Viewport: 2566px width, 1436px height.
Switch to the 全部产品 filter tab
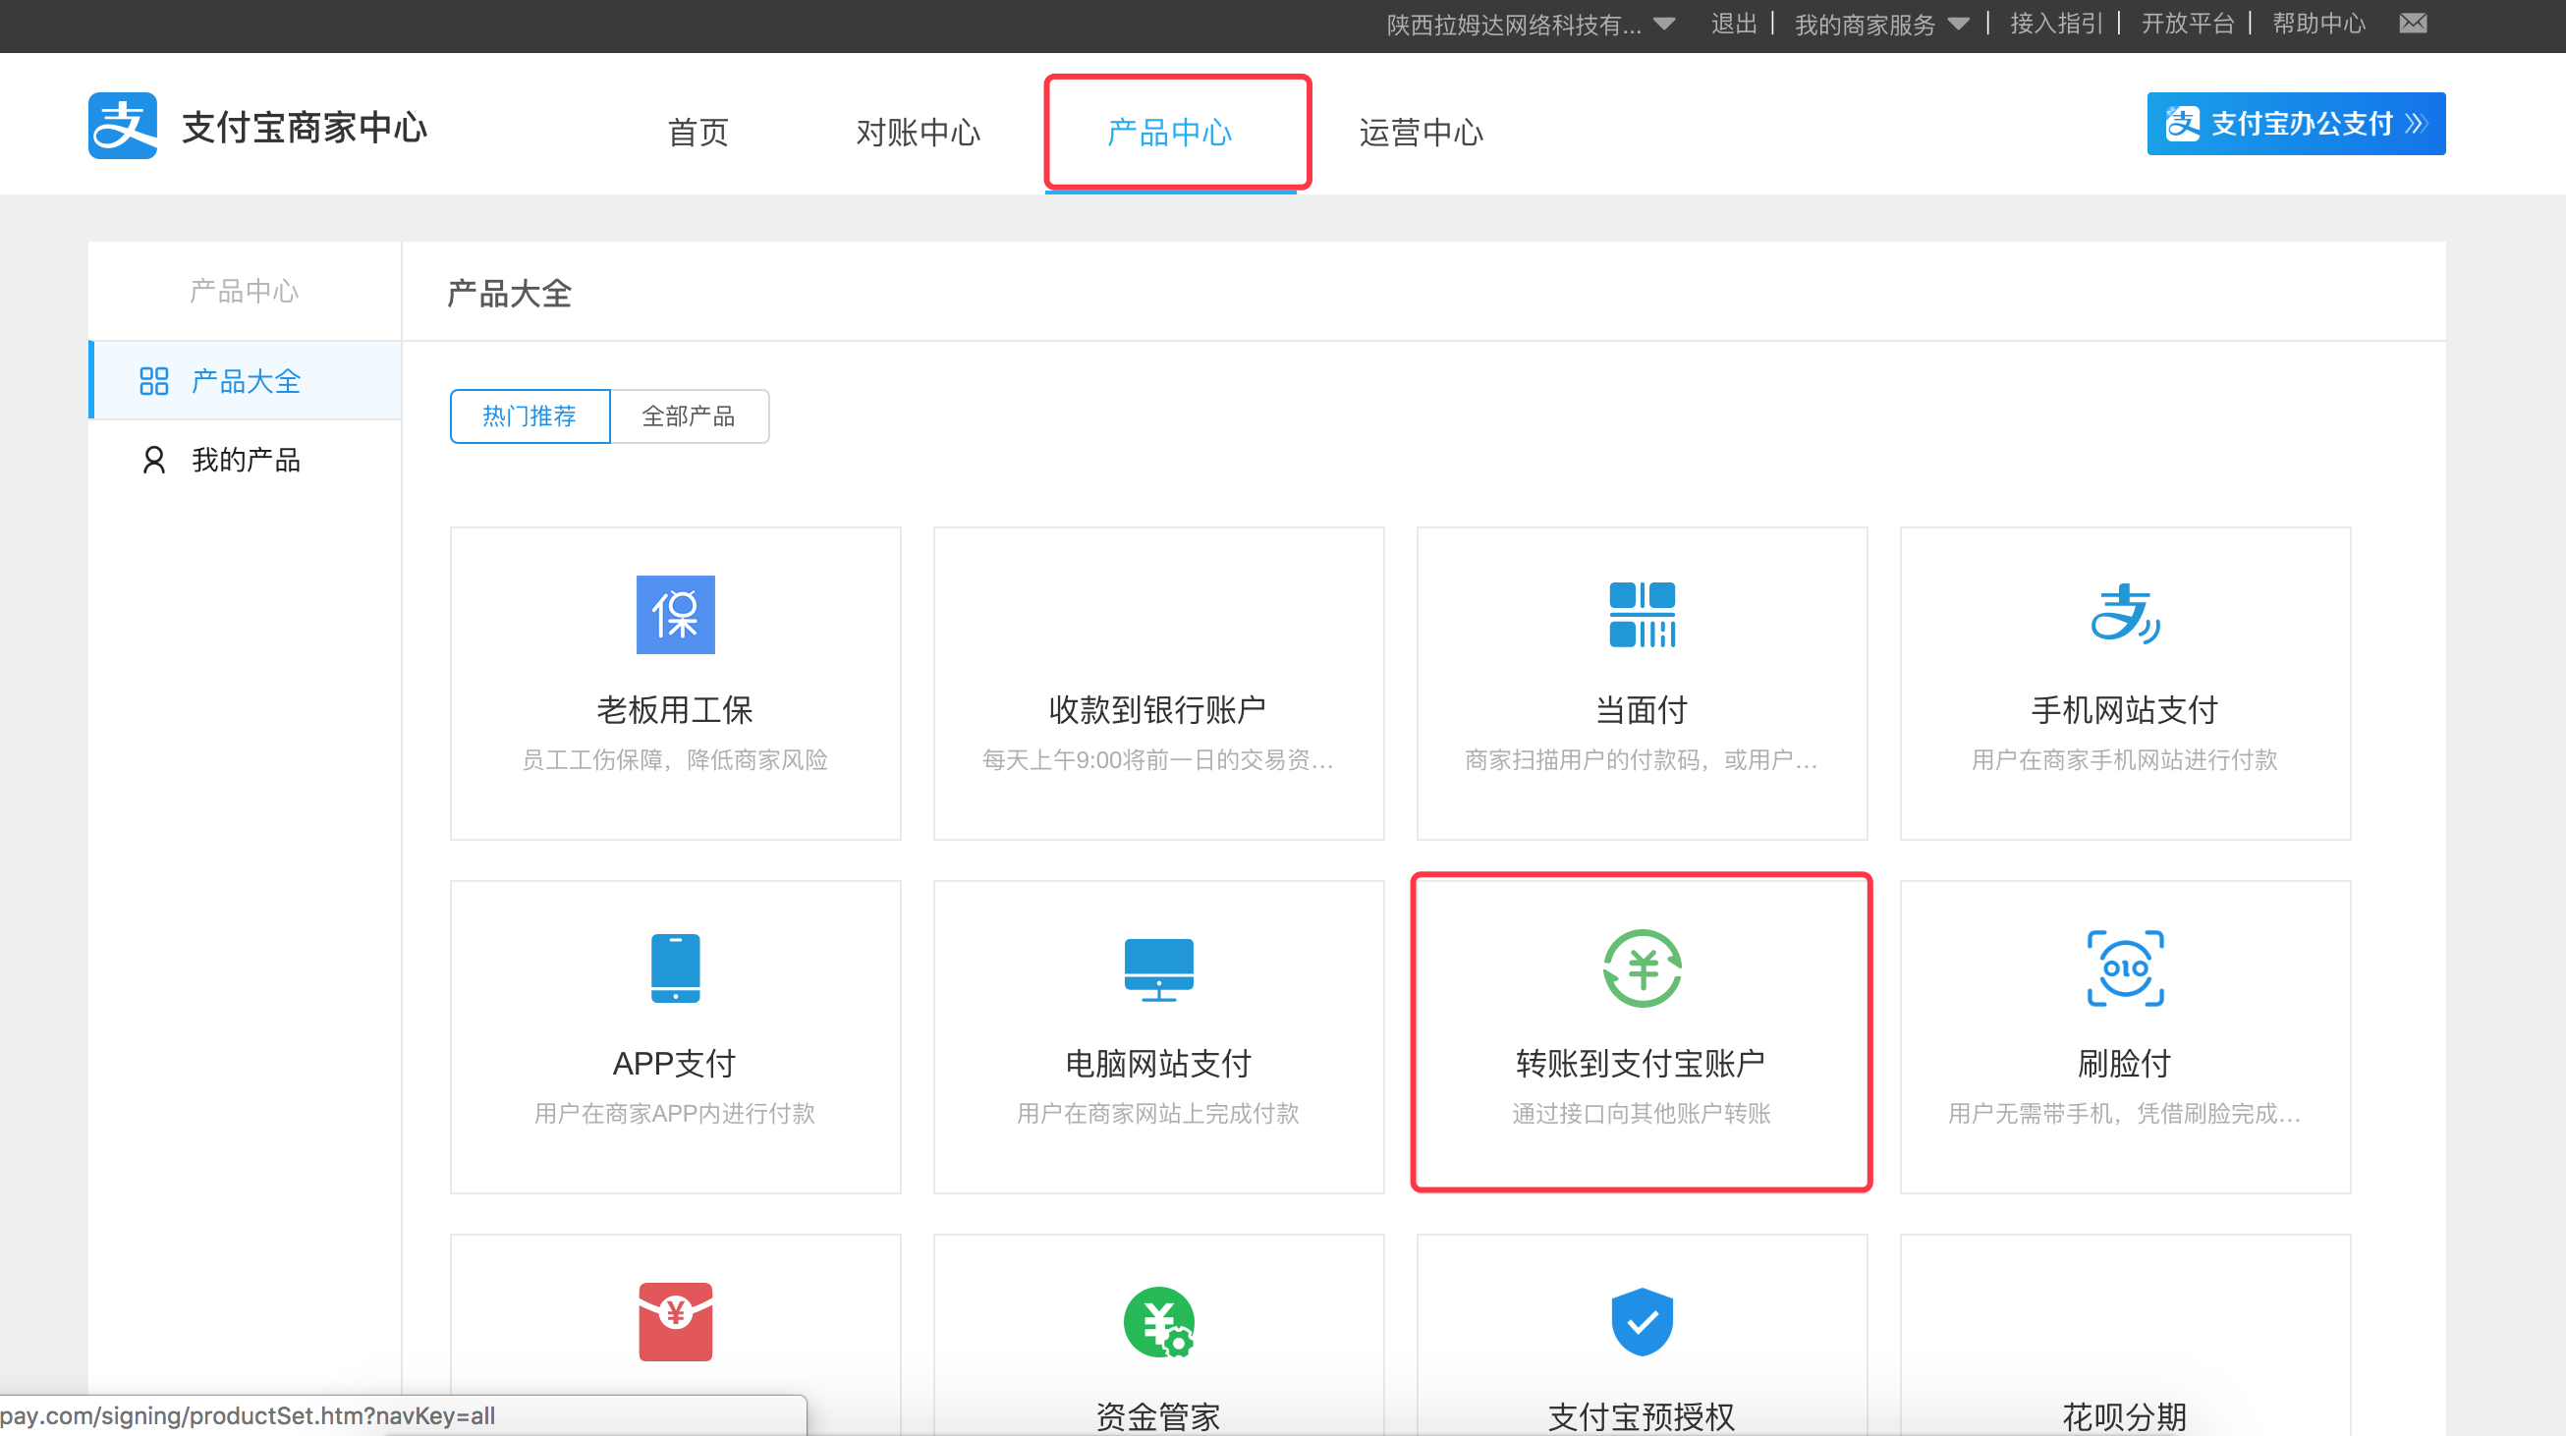pyautogui.click(x=690, y=416)
